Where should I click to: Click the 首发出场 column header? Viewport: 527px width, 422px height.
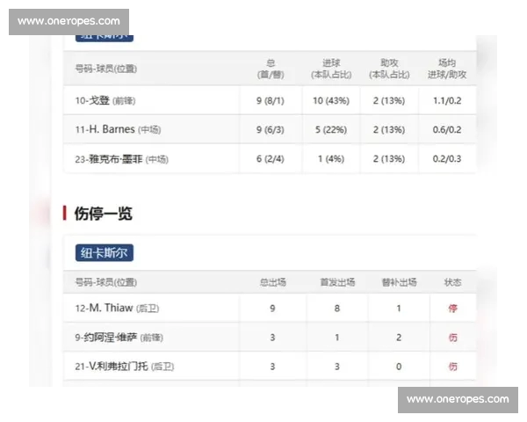tap(337, 282)
